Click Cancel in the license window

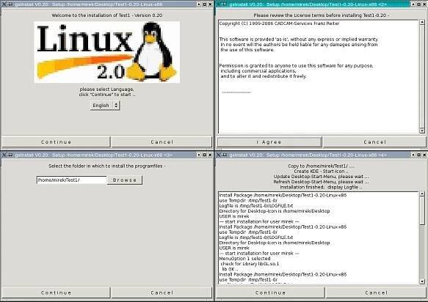tap(374, 142)
